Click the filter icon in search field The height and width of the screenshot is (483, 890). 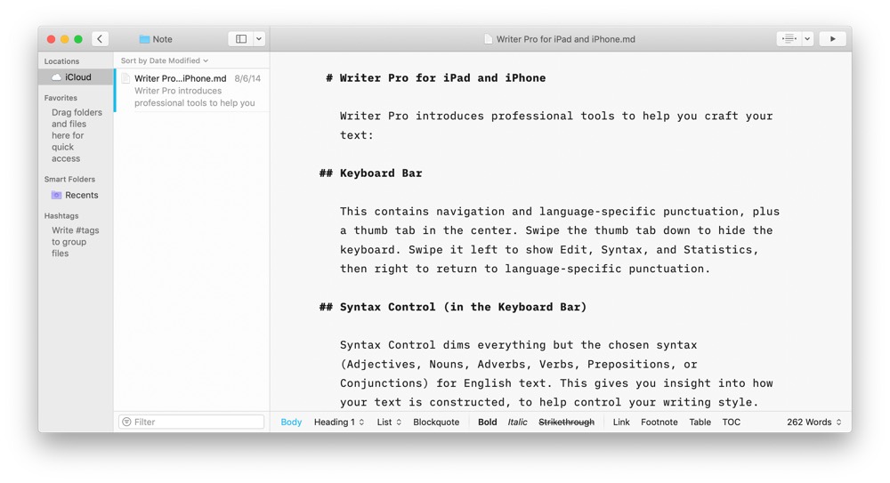tap(126, 422)
